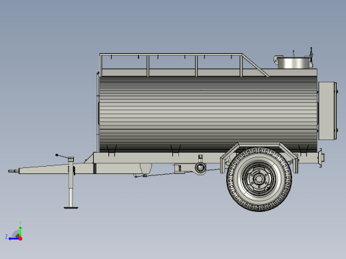
Task: Select the wheel hub center
Action: [258, 179]
